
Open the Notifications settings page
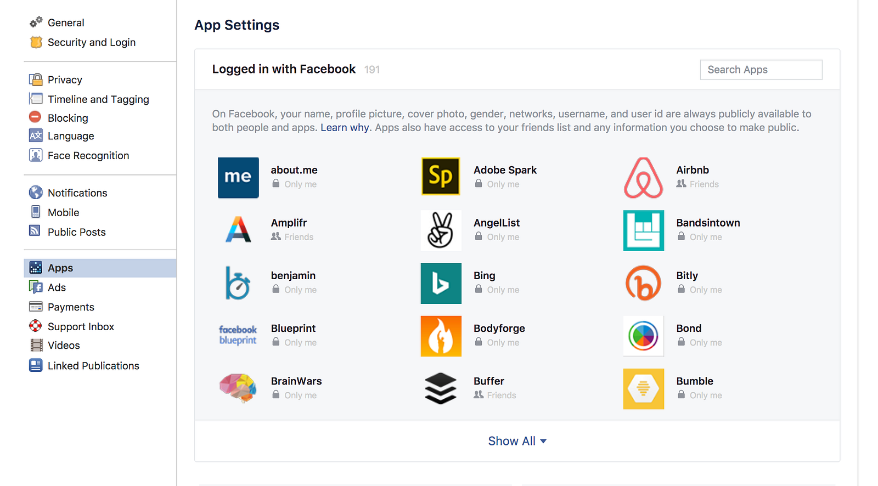point(77,193)
